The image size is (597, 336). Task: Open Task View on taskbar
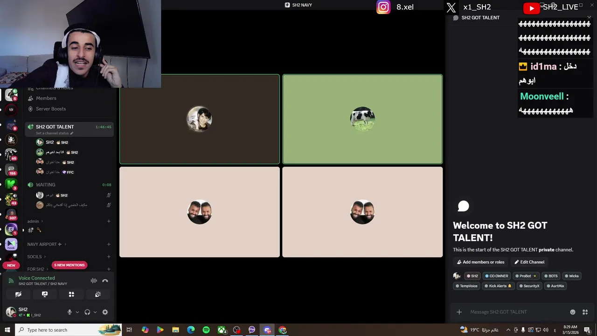pos(129,330)
